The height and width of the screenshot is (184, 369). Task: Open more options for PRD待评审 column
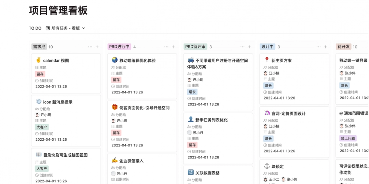click(243, 47)
